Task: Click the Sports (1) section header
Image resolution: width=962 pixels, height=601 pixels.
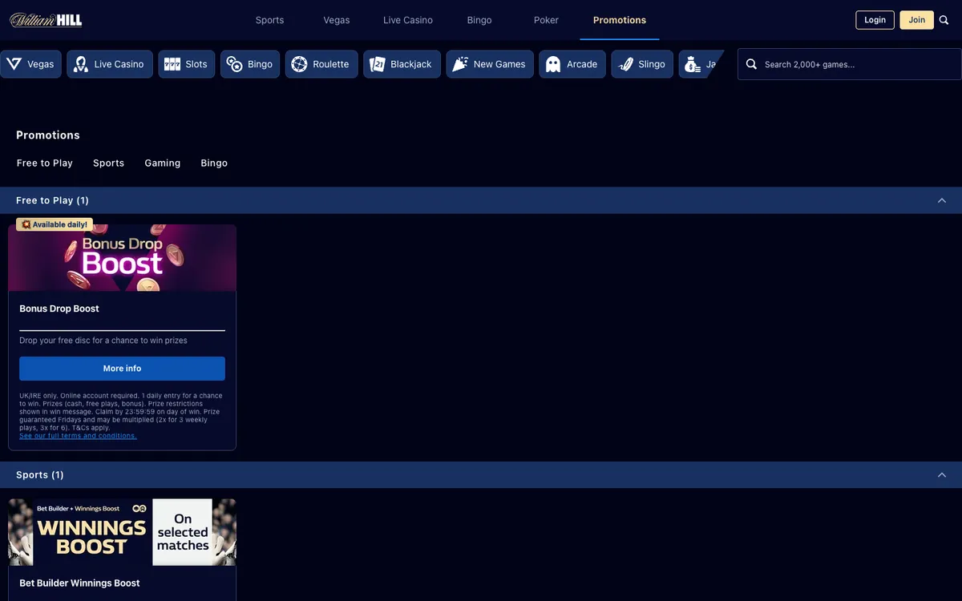Action: click(x=481, y=475)
